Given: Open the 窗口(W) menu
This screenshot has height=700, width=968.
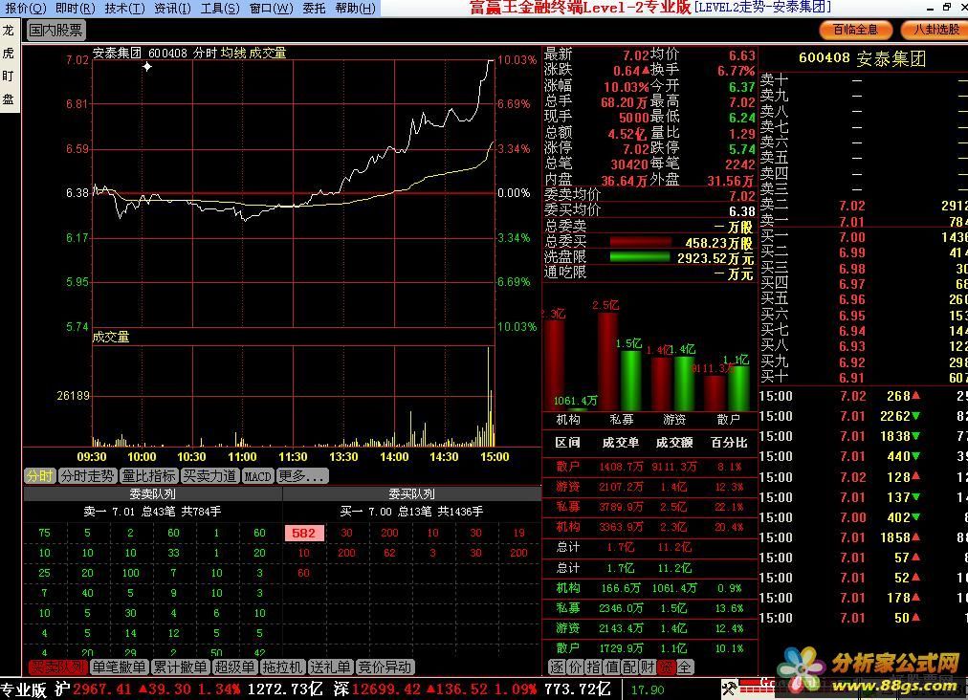Looking at the screenshot, I should [271, 8].
